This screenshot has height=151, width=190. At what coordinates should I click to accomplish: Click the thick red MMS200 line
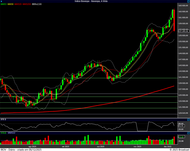pos(106,104)
